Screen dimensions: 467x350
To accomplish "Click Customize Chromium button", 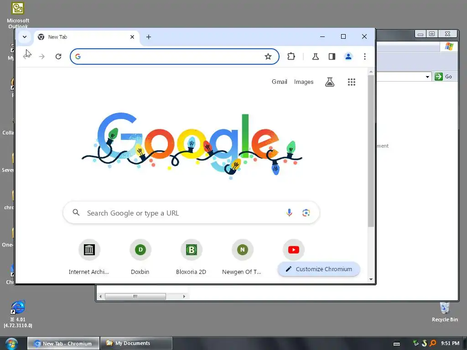I will click(319, 269).
